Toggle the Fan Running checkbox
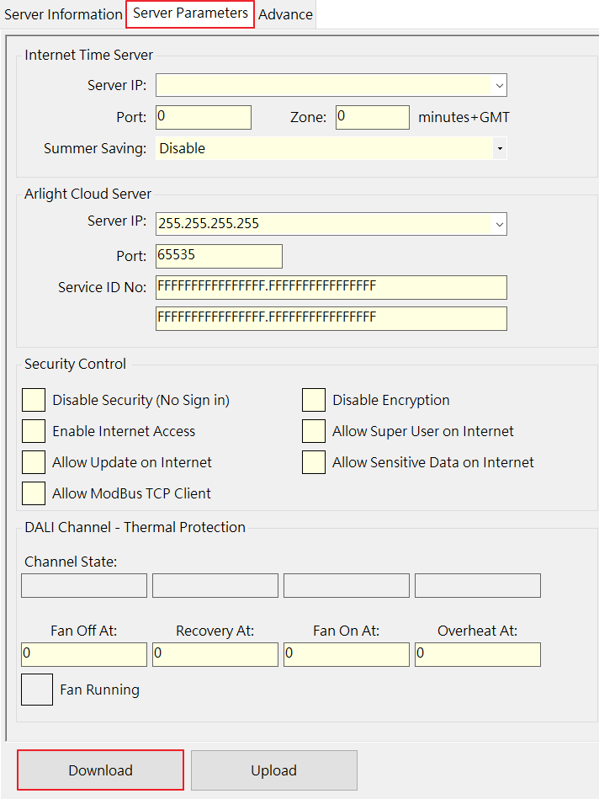The image size is (599, 799). point(37,690)
